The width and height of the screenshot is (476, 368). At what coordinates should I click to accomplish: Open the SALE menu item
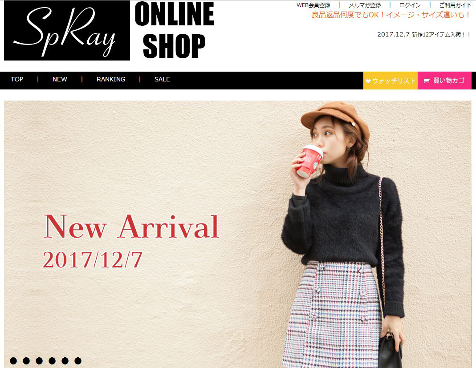pos(162,79)
